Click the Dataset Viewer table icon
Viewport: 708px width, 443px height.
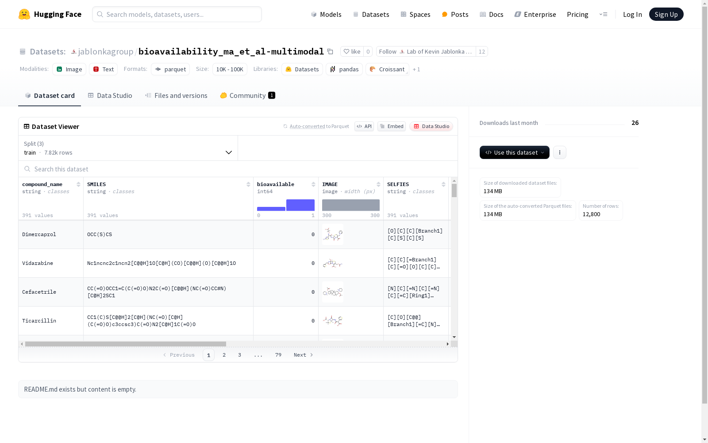click(27, 126)
